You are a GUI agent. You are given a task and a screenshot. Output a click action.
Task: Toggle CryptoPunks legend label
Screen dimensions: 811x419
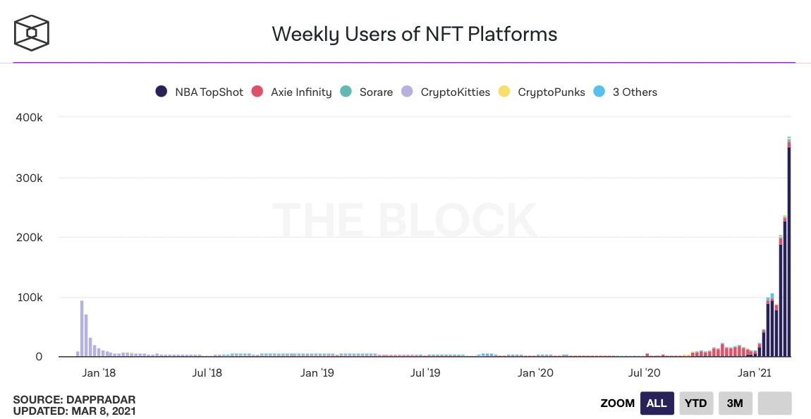(x=551, y=92)
